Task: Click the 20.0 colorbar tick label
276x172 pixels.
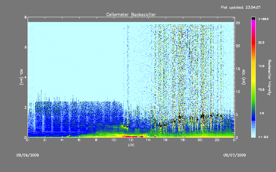Action: click(261, 42)
